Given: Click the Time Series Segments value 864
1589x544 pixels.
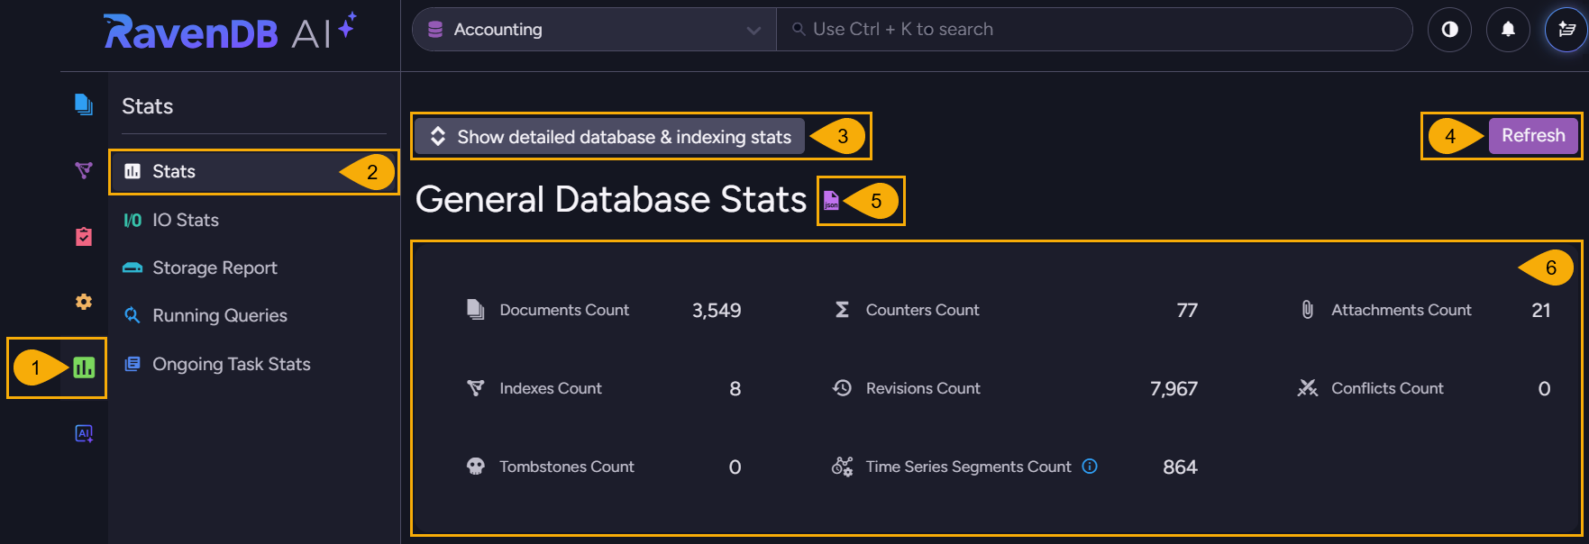Looking at the screenshot, I should [1180, 467].
